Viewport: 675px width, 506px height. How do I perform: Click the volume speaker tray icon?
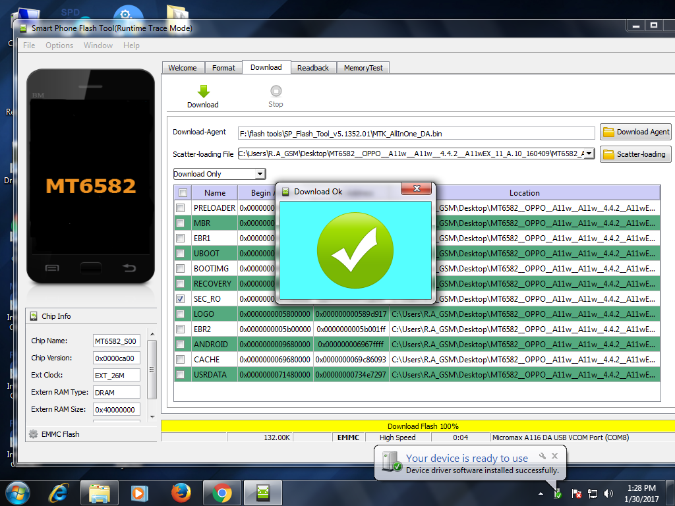(608, 493)
